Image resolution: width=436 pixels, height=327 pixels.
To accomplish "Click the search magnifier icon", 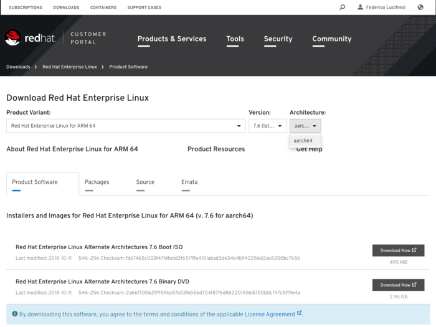I will coord(342,7).
